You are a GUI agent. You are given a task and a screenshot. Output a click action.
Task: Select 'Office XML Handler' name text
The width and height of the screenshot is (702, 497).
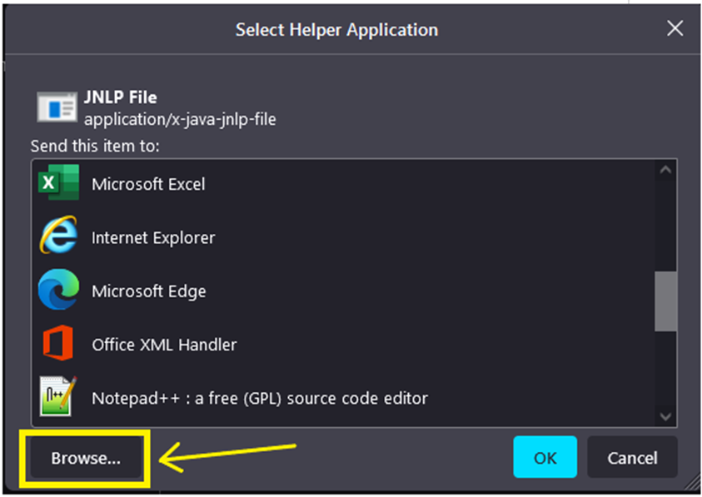click(164, 345)
